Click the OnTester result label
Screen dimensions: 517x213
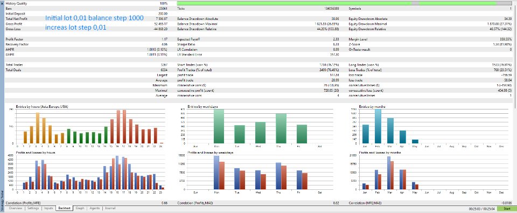pos(359,50)
